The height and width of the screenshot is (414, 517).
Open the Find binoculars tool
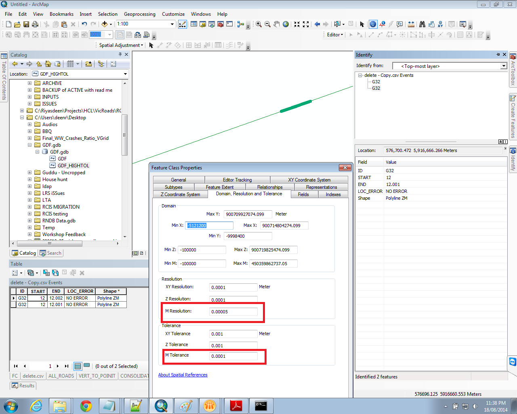point(422,24)
